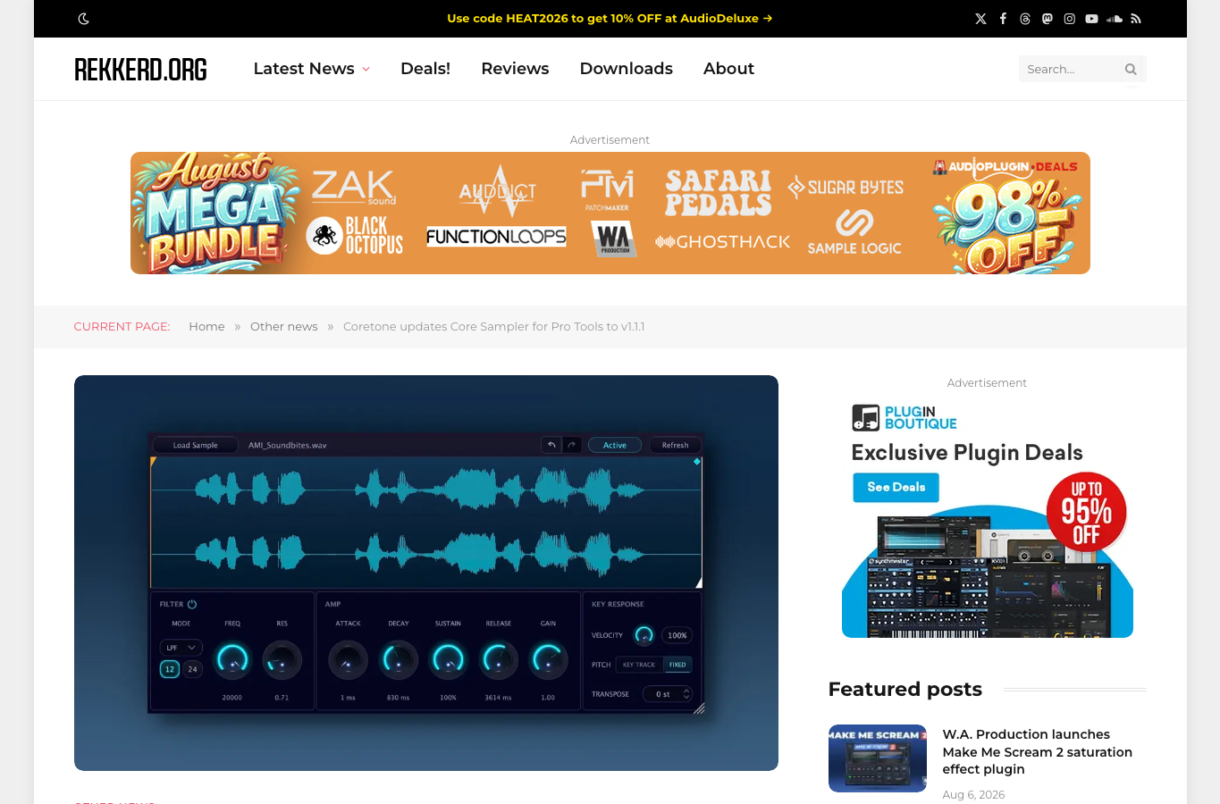1220x804 pixels.
Task: Open the Instagram profile icon
Action: (1070, 19)
